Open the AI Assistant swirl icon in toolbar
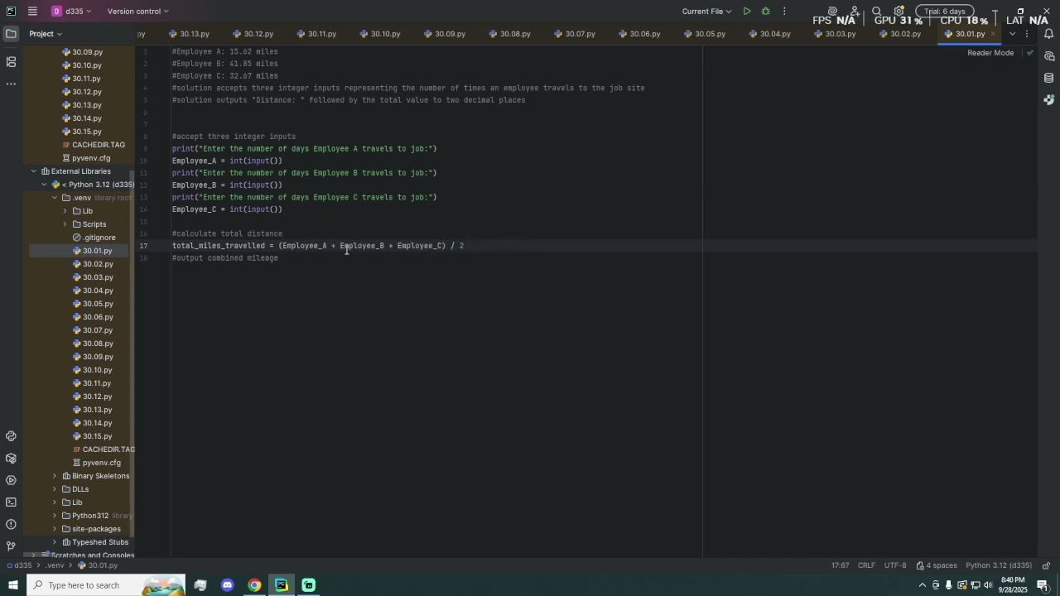Viewport: 1060px width, 596px height. tap(833, 12)
